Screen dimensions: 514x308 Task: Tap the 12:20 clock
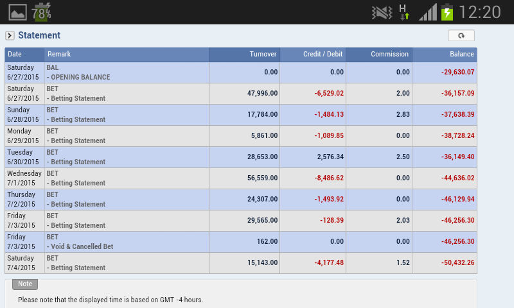click(479, 12)
